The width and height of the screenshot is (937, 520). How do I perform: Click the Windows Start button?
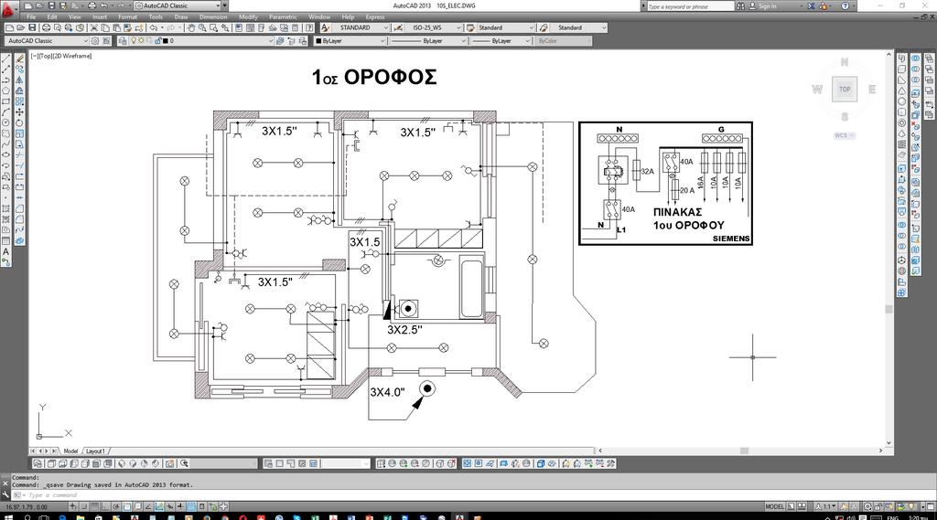tap(8, 517)
